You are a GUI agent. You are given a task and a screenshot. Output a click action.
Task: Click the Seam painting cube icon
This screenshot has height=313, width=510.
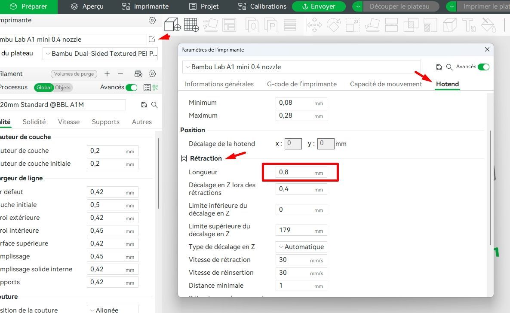click(450, 25)
